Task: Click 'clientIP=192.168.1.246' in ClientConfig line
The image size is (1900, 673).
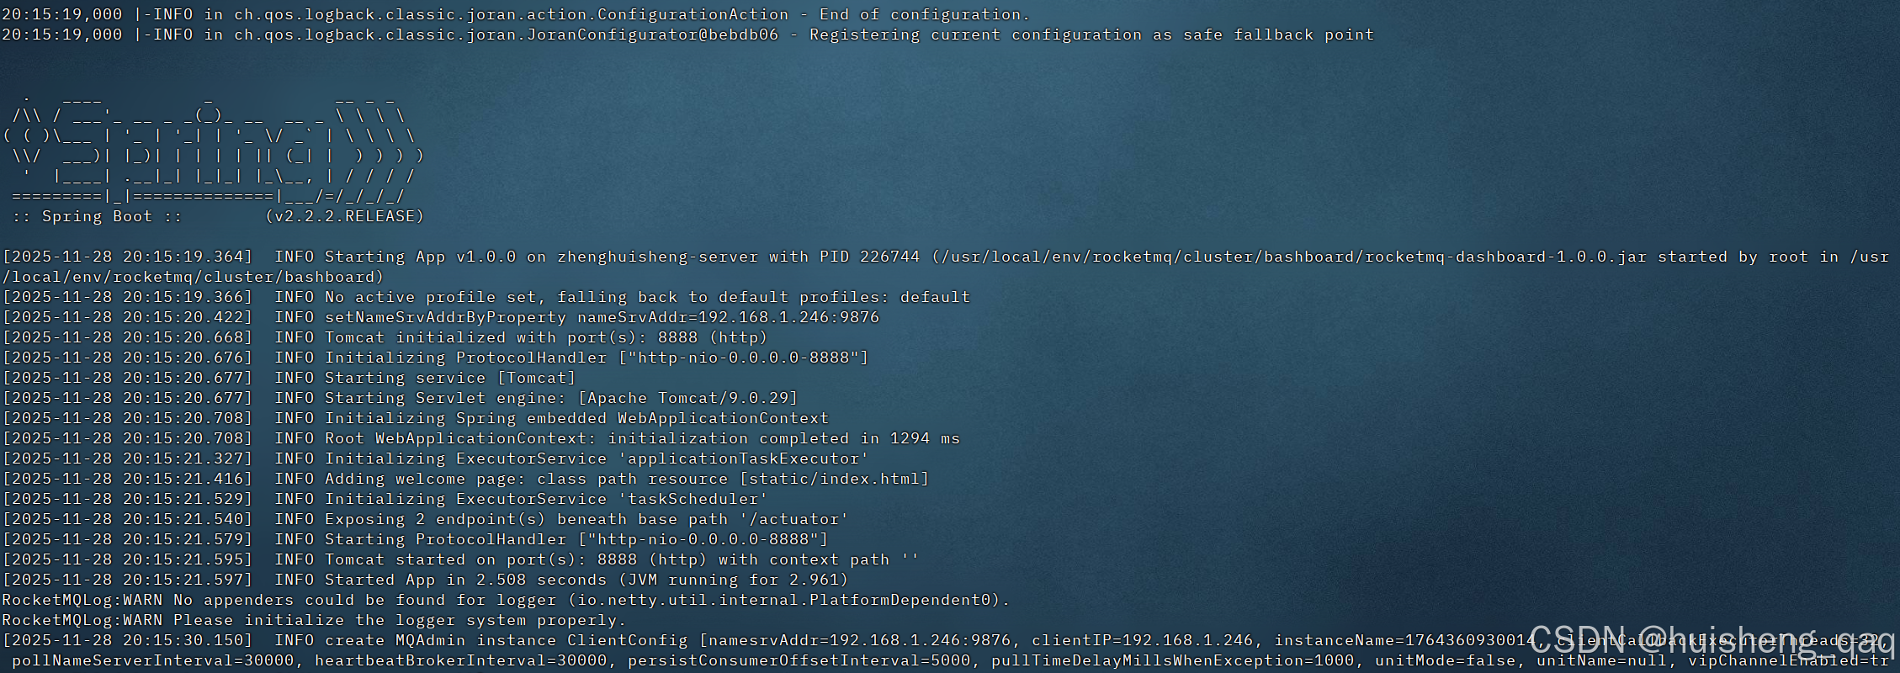Action: coord(1142,640)
